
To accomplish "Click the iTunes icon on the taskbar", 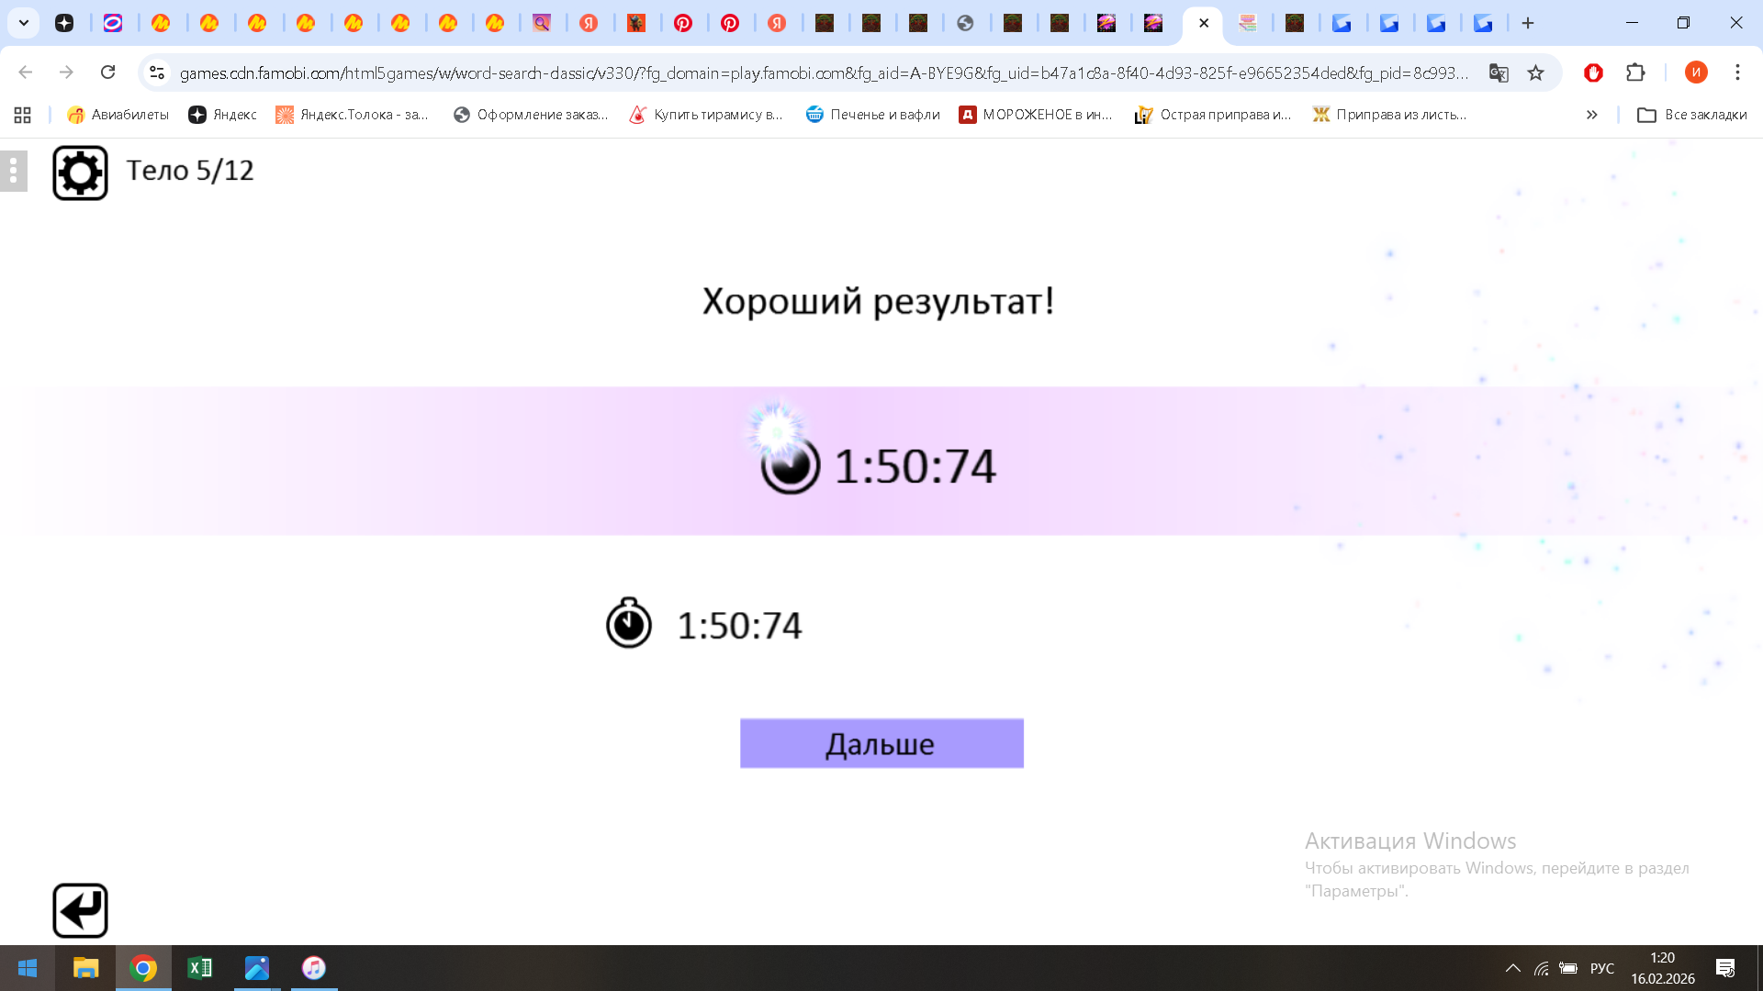I will pyautogui.click(x=313, y=968).
